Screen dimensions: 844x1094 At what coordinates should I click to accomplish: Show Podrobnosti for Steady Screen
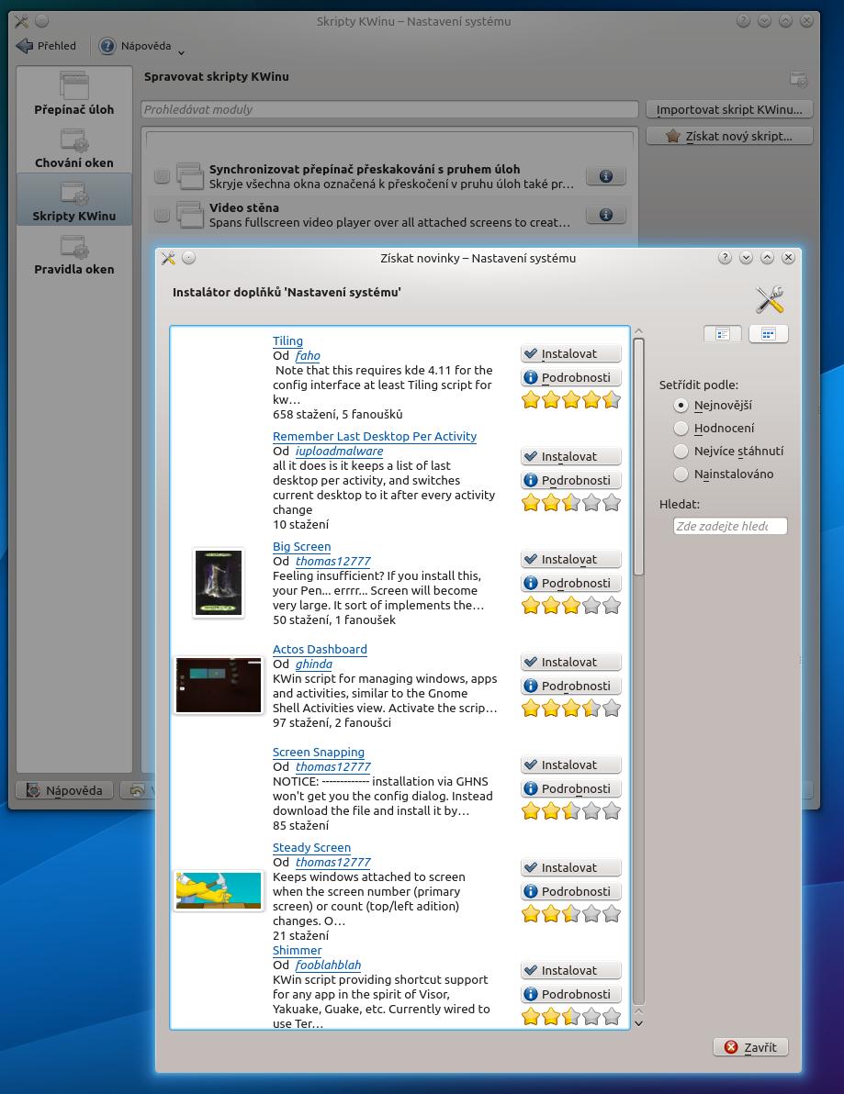pyautogui.click(x=571, y=891)
